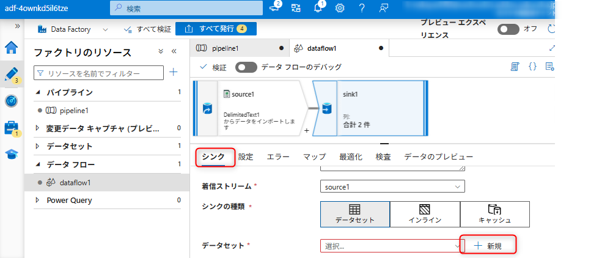This screenshot has height=258, width=591.
Task: Collapse all resources double-chevron down icon
Action: coord(161,51)
